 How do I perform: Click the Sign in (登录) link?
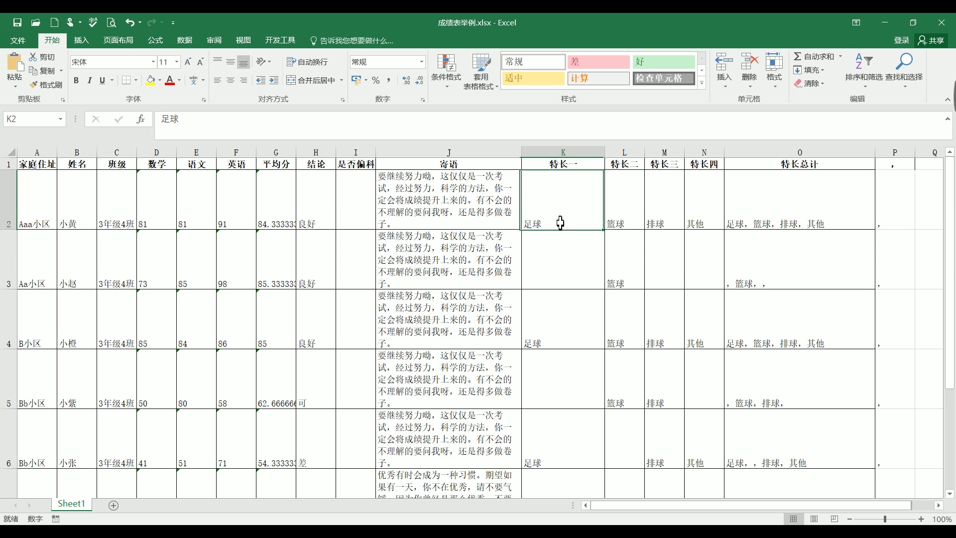click(x=902, y=40)
